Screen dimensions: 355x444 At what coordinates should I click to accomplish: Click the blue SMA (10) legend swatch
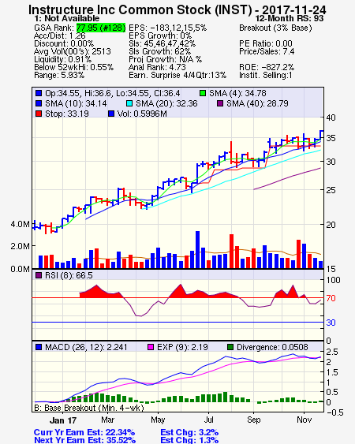(x=39, y=103)
